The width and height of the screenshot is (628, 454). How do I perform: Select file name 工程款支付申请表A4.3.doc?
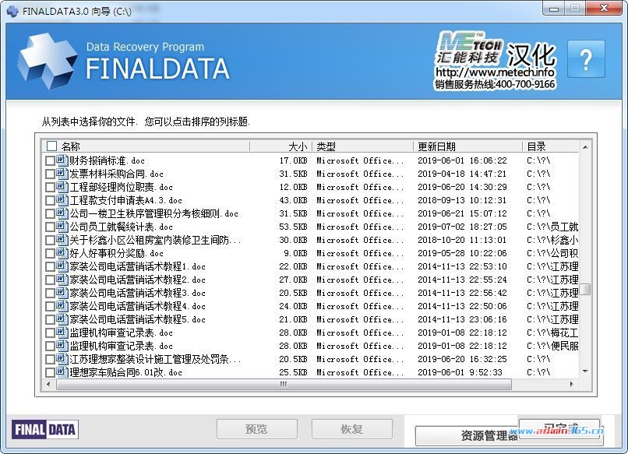pos(125,200)
